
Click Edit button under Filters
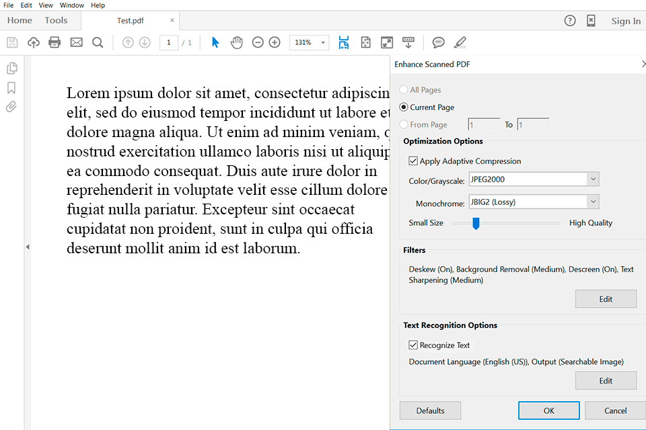pyautogui.click(x=606, y=299)
